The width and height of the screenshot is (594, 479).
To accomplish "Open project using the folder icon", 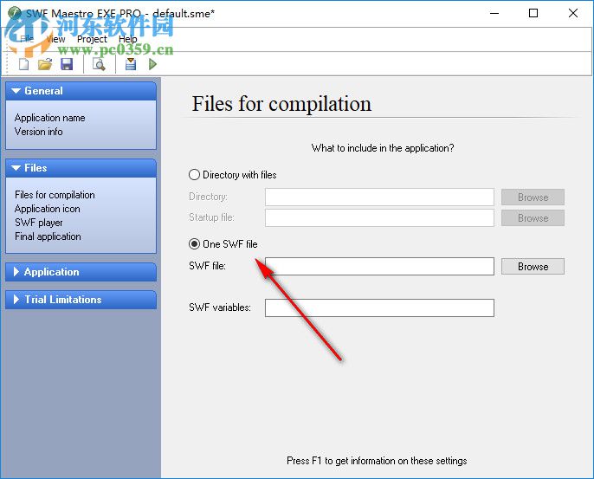I will [45, 64].
